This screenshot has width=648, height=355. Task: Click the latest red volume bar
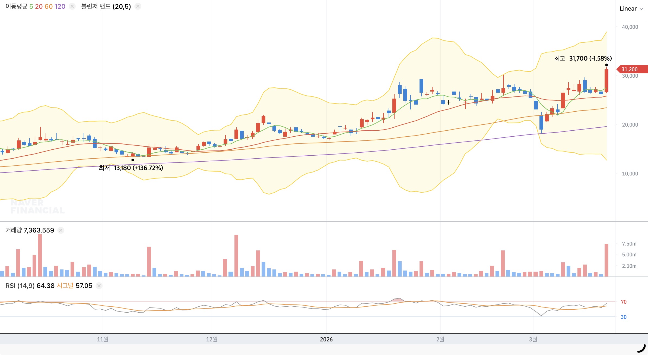pyautogui.click(x=606, y=260)
